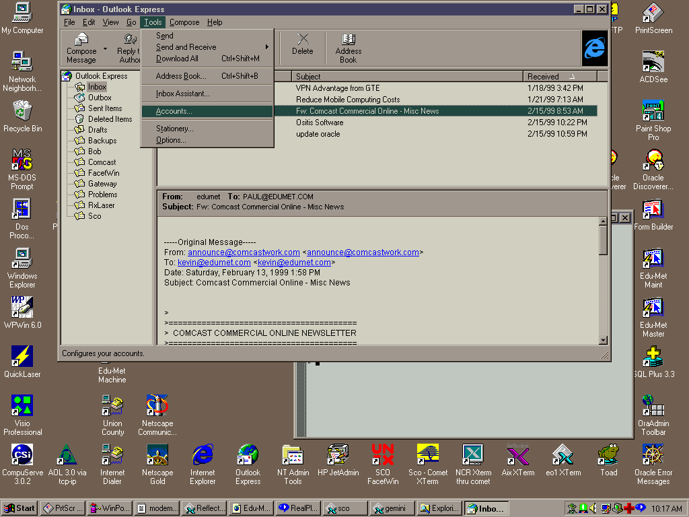
Task: Open the Compose menu in the menu bar
Action: tap(184, 22)
